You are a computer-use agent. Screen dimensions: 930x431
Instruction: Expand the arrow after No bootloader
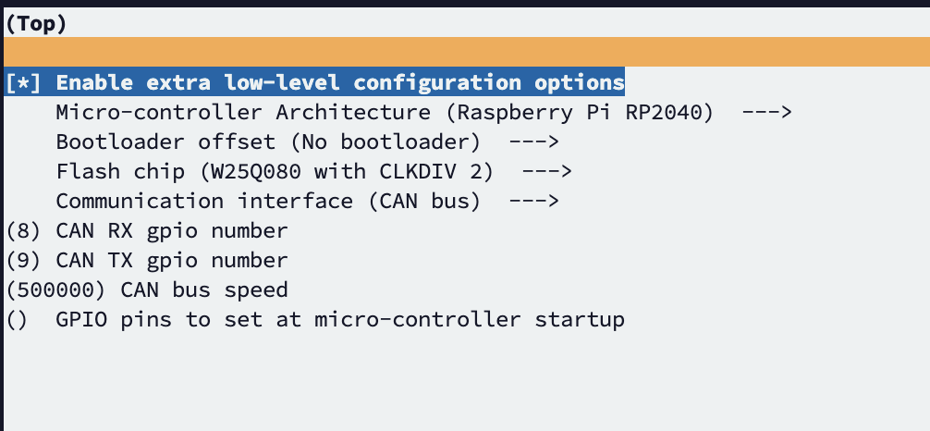point(534,142)
